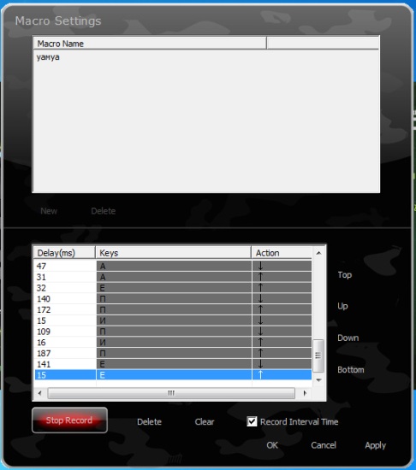Apply the macro settings
The image size is (416, 470).
click(375, 445)
